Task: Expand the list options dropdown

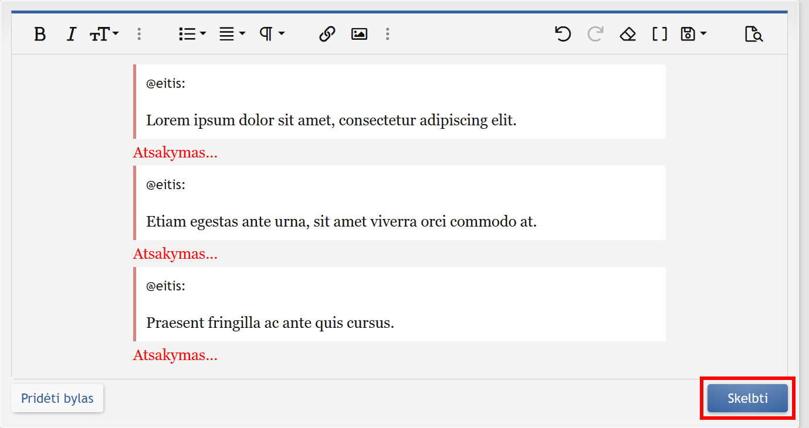Action: point(192,35)
